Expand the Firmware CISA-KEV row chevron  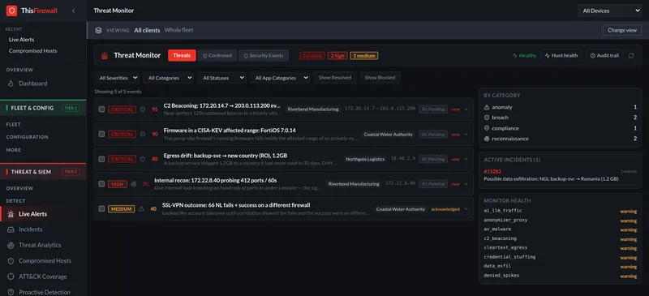click(466, 134)
